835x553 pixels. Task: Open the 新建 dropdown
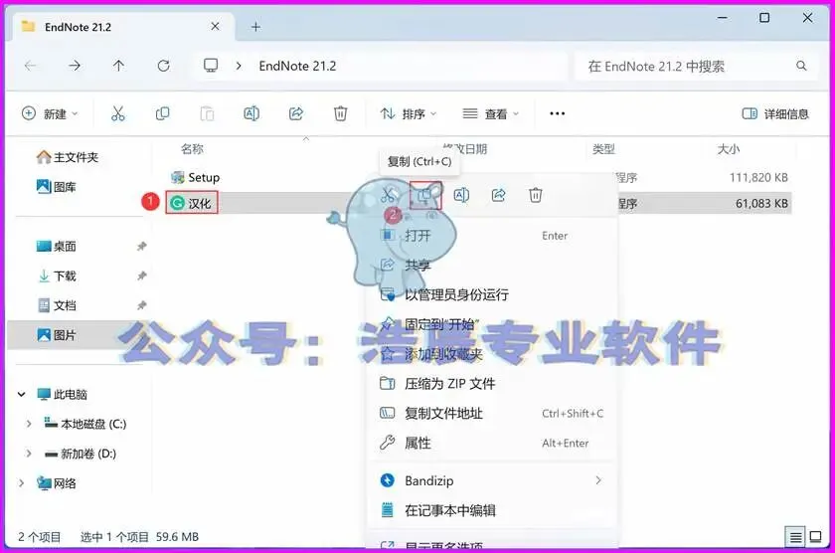(x=50, y=113)
